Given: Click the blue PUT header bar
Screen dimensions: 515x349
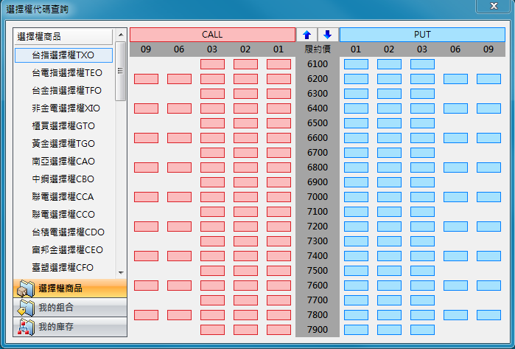Looking at the screenshot, I should [422, 35].
